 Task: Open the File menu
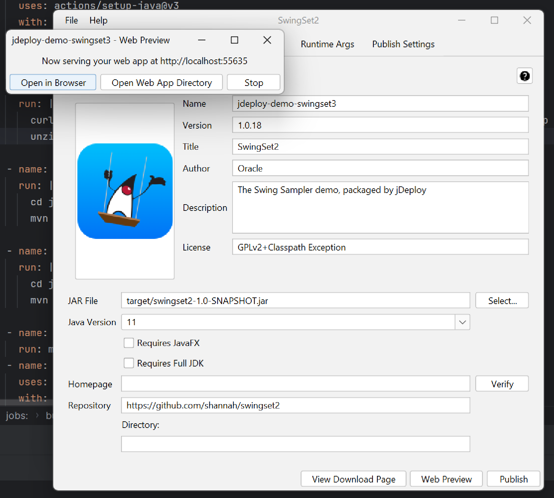[71, 20]
